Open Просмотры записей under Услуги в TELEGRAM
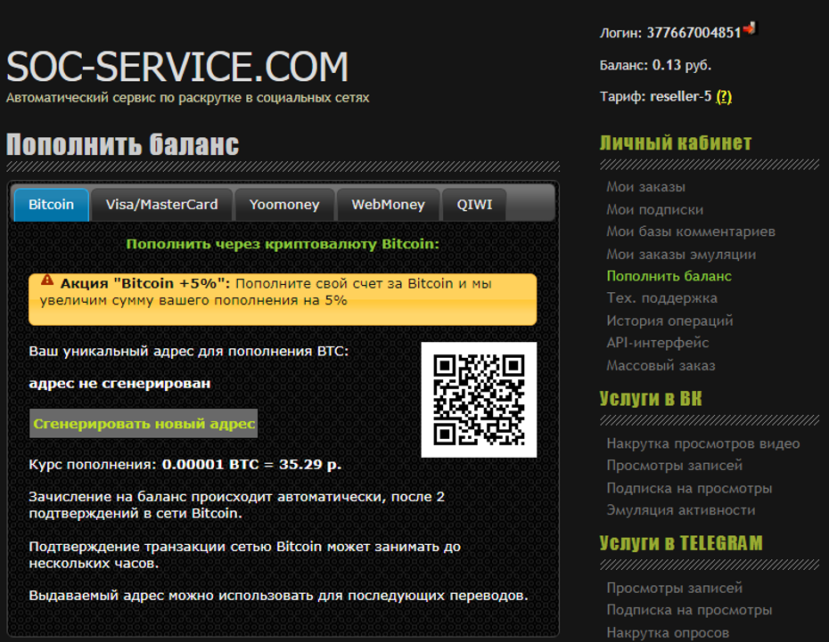Viewport: 829px width, 642px height. click(x=674, y=588)
